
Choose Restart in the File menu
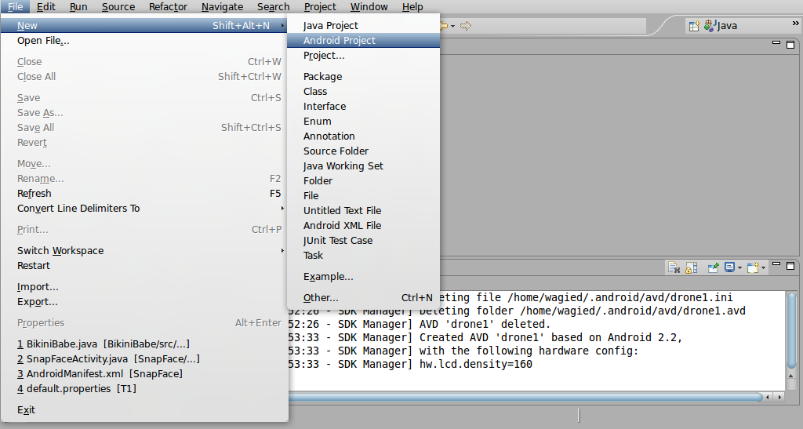click(x=144, y=266)
